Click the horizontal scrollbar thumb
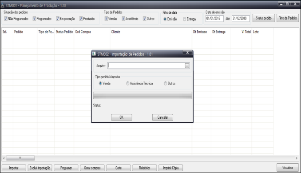Image resolution: width=301 pixels, height=173 pixels. click(x=20, y=158)
